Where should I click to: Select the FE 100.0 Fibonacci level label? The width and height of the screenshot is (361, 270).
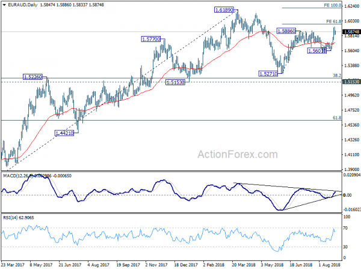coord(333,5)
